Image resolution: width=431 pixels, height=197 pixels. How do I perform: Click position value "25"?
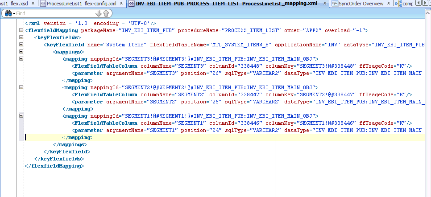[216, 102]
